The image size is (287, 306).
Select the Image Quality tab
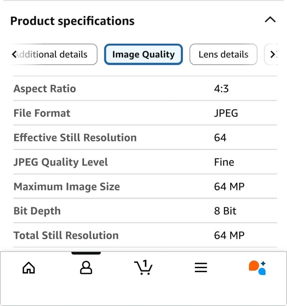pyautogui.click(x=143, y=55)
